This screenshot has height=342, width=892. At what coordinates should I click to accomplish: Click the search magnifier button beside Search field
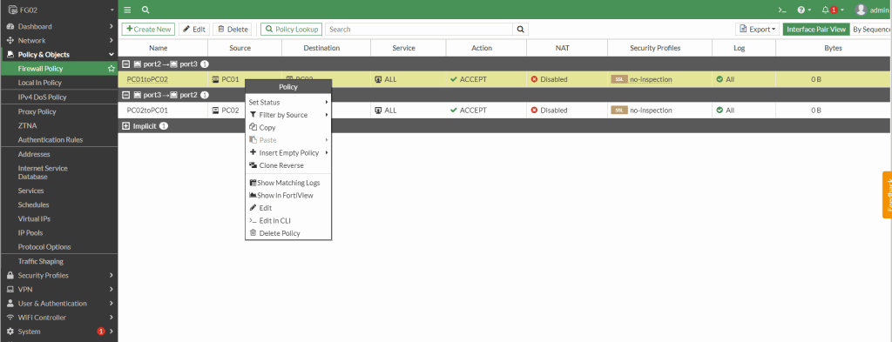tap(520, 29)
